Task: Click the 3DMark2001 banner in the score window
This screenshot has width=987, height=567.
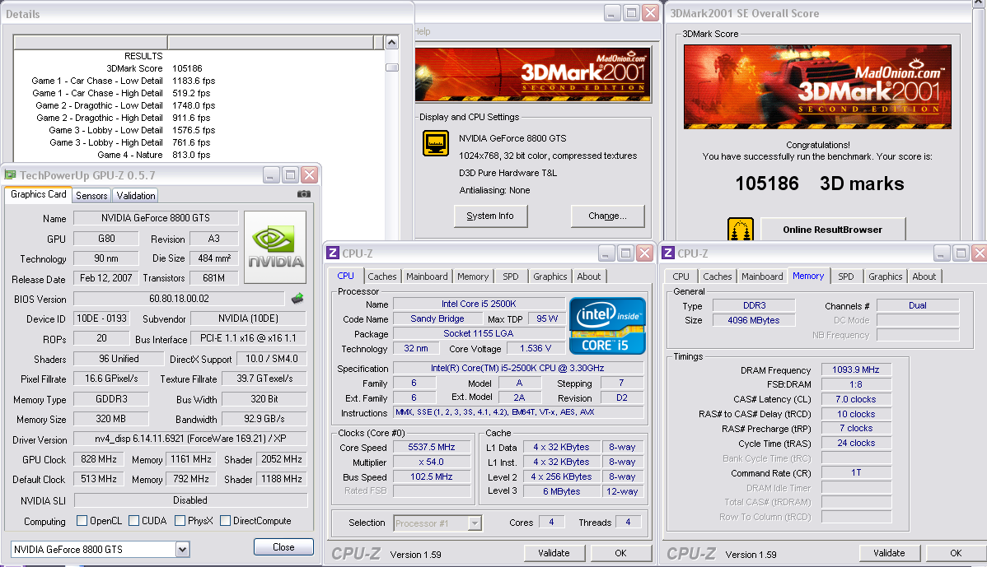Action: pyautogui.click(x=817, y=86)
